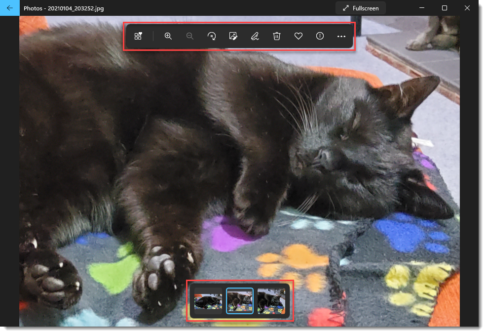Minimize the Photos window
The height and width of the screenshot is (334, 486).
point(422,8)
